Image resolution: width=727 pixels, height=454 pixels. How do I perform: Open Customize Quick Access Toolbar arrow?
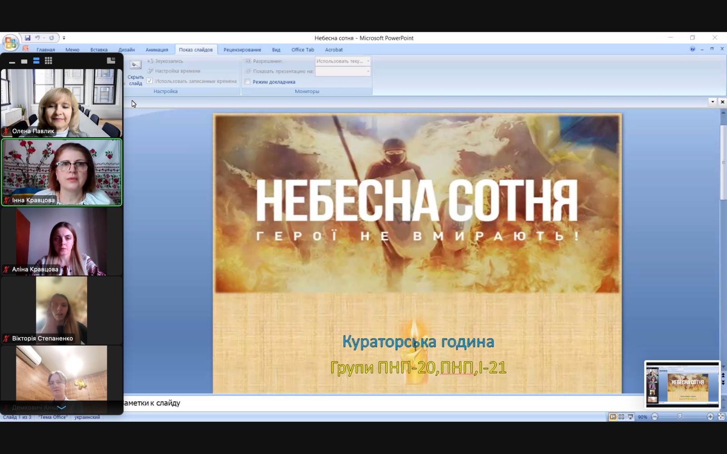pos(64,38)
